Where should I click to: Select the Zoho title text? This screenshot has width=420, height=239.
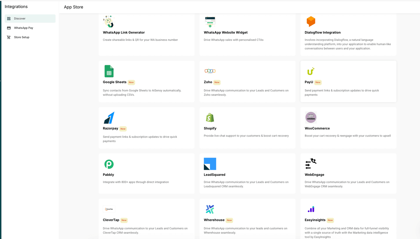[208, 82]
